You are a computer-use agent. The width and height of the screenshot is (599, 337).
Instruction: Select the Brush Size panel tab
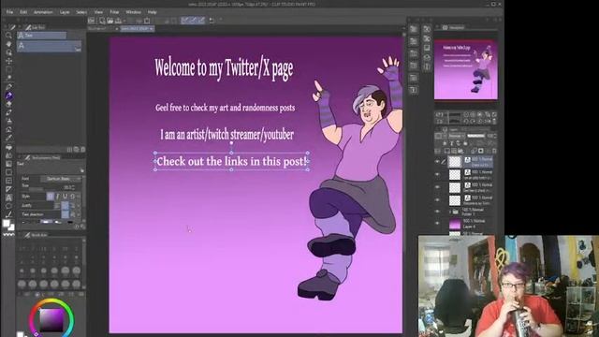point(36,235)
